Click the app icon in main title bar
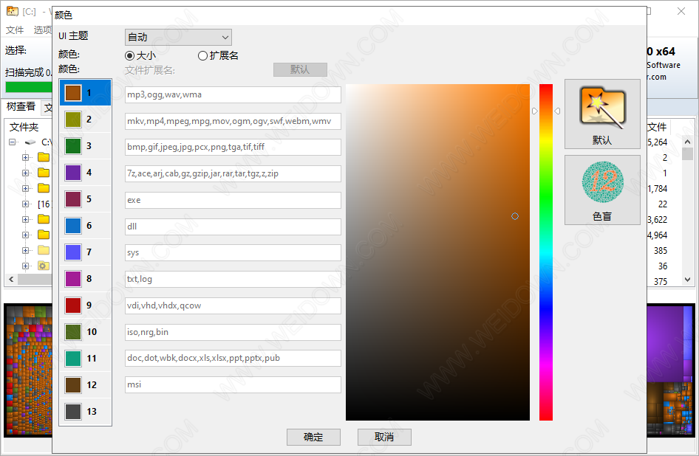 coord(13,11)
